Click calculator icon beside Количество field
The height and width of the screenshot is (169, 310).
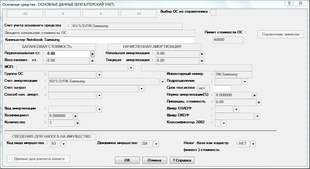point(78,123)
